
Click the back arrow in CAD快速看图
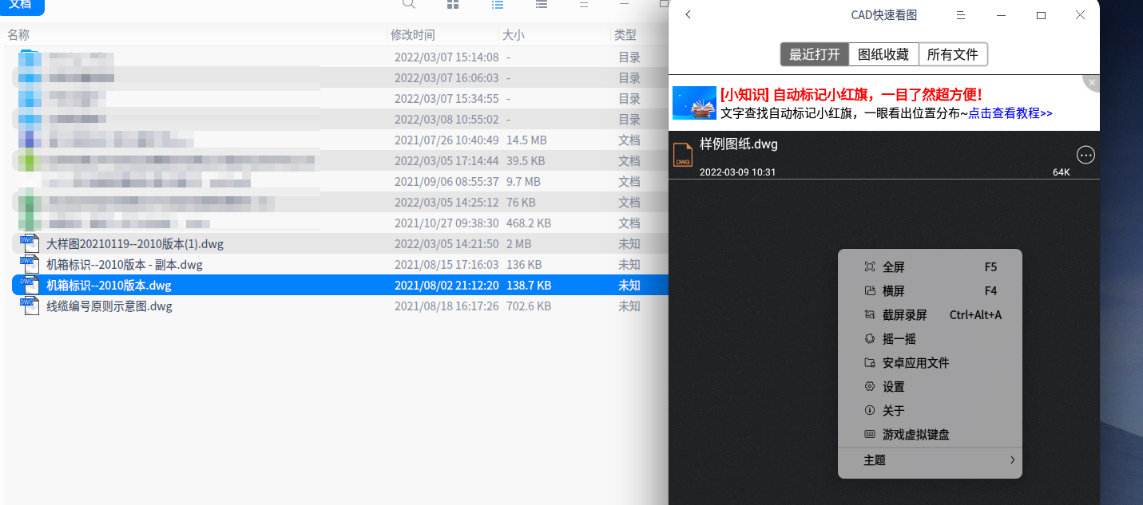coord(689,14)
